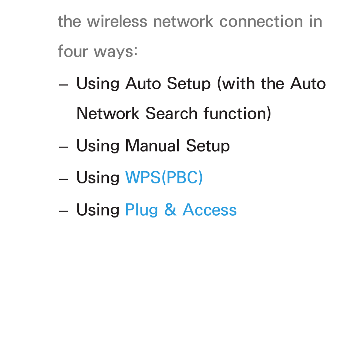Click the word 'wireless' in the top line
The image size is (353, 362).
[117, 21]
